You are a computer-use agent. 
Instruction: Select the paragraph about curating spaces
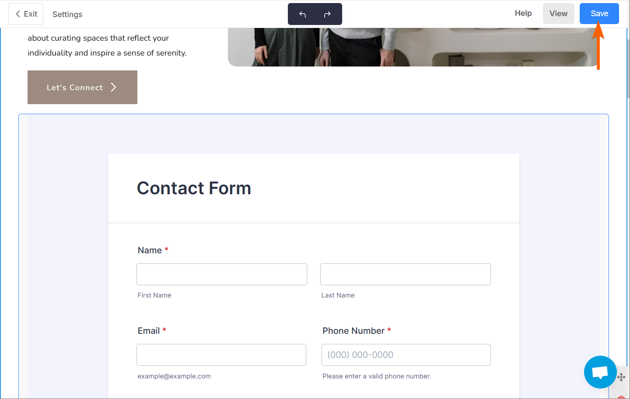pyautogui.click(x=107, y=45)
